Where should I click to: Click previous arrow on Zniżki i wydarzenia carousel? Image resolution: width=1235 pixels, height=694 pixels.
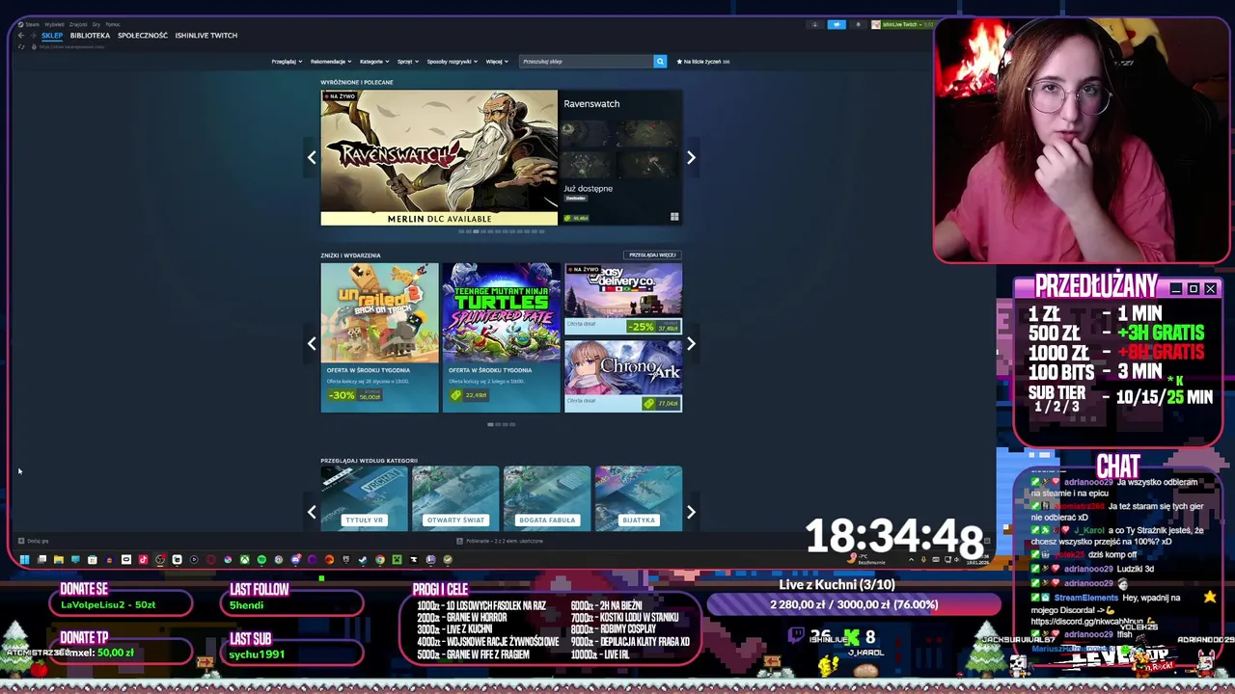pyautogui.click(x=312, y=343)
